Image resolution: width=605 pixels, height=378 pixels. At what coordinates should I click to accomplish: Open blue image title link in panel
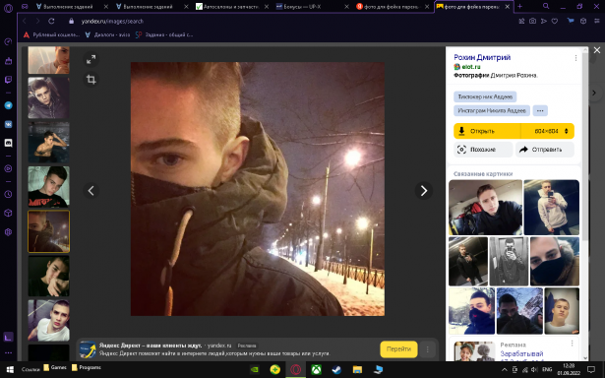pos(482,57)
